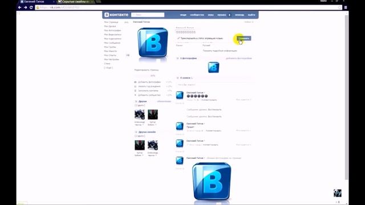Click добавить фотографии link

pos(239,58)
